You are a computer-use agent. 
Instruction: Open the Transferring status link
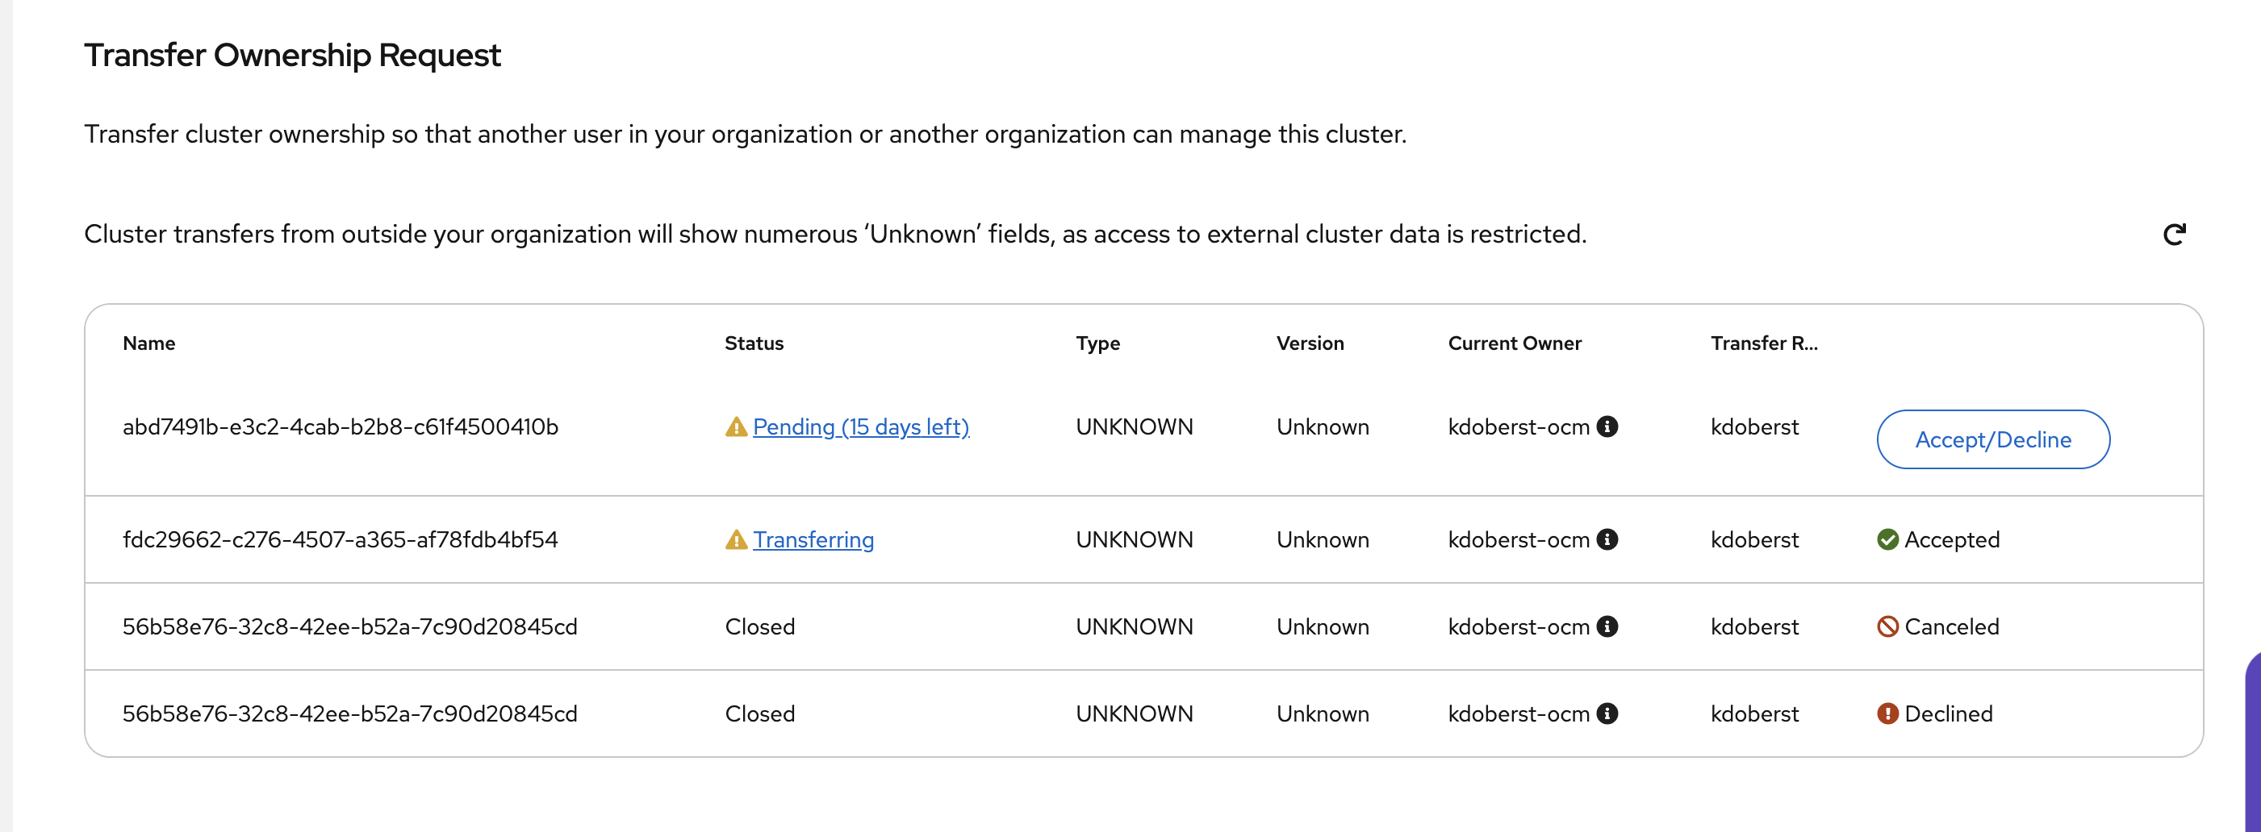[813, 540]
